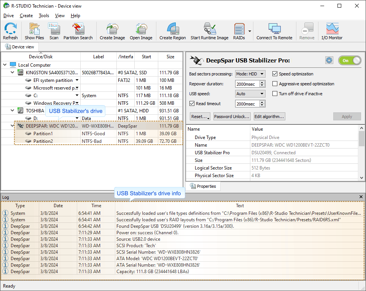The height and width of the screenshot is (291, 366).
Task: Open the Tools menu
Action: point(44,16)
